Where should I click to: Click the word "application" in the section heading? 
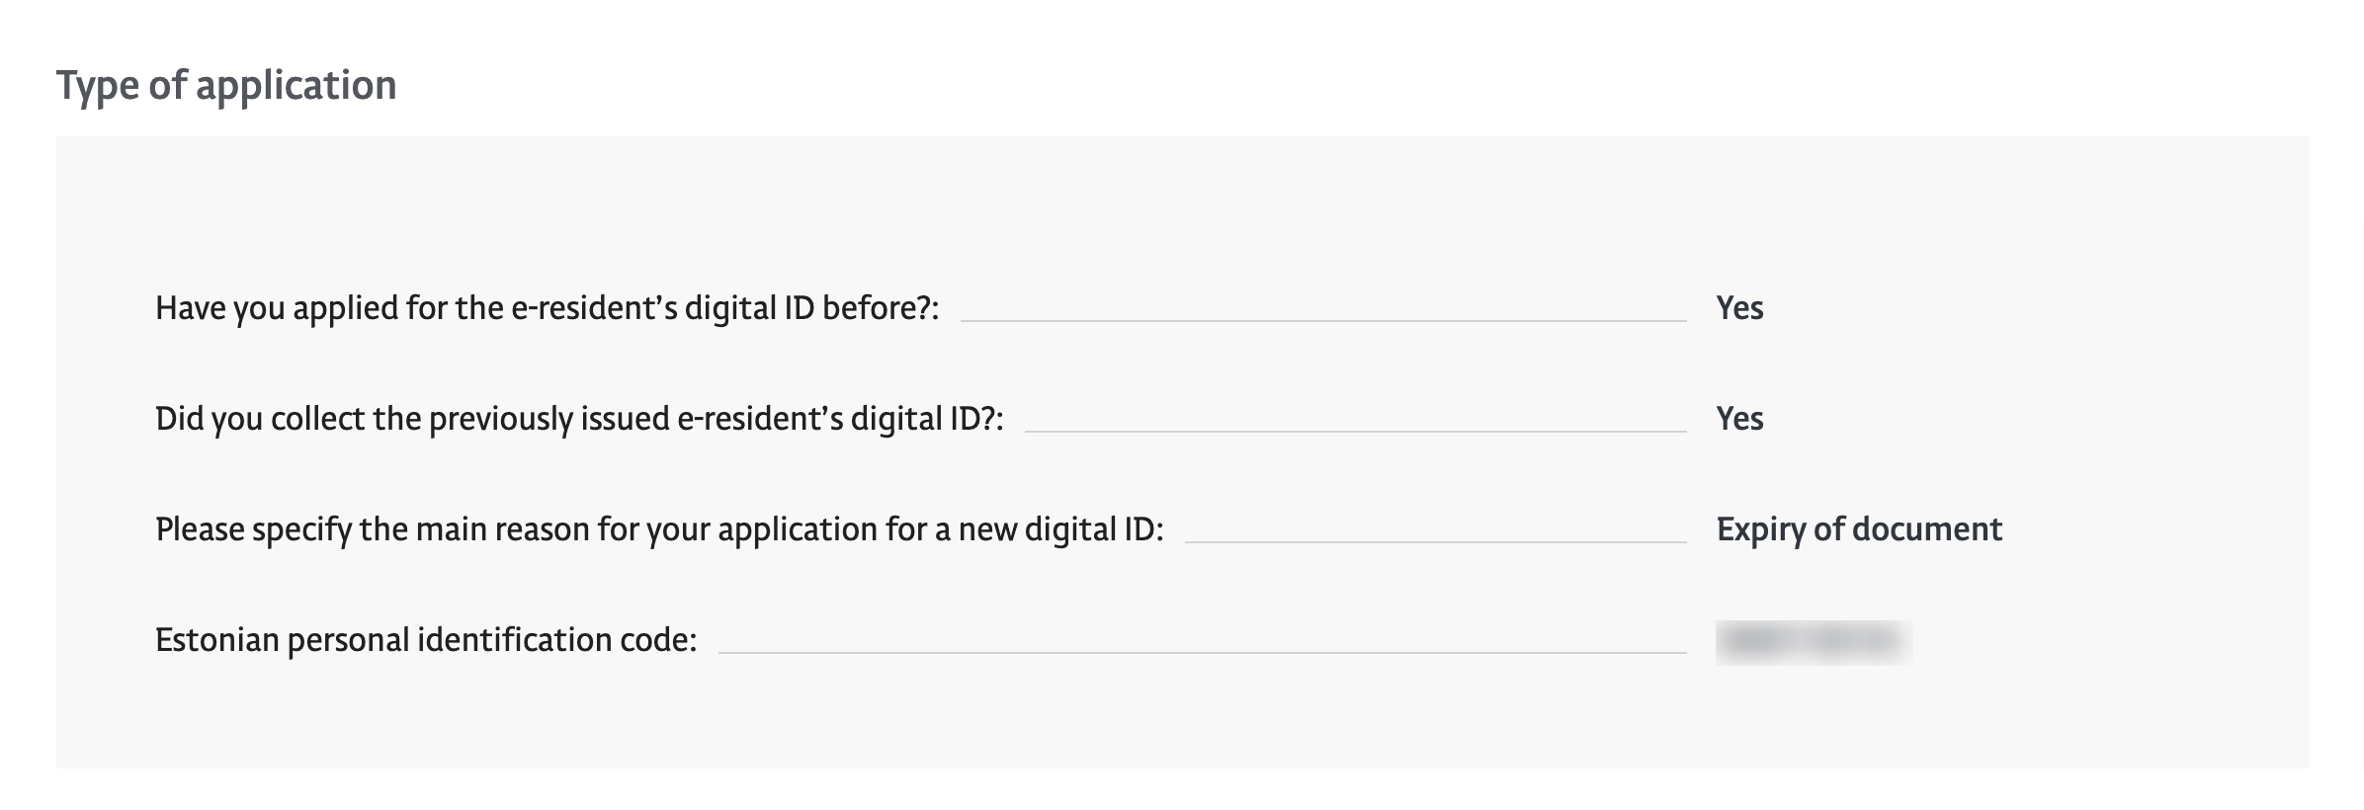[295, 88]
